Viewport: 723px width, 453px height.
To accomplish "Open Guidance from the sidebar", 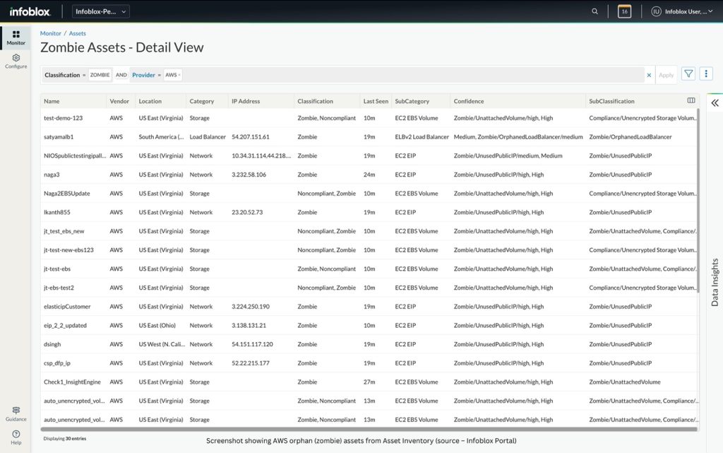I will coord(16,413).
